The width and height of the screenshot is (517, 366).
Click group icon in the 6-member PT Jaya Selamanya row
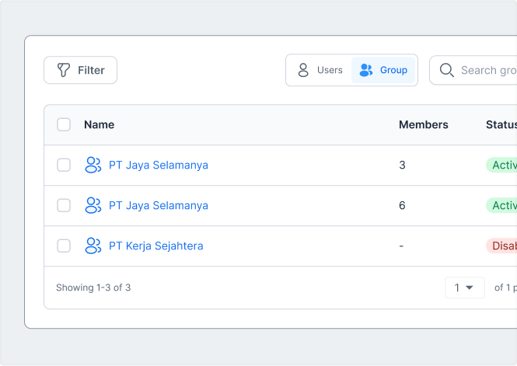click(x=93, y=206)
